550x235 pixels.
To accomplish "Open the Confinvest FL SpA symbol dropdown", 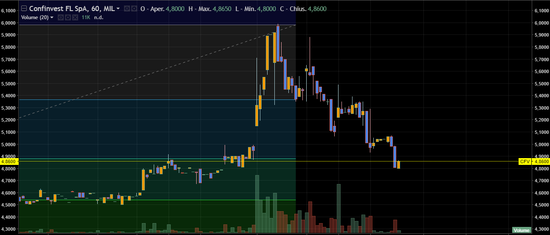I will click(x=118, y=8).
